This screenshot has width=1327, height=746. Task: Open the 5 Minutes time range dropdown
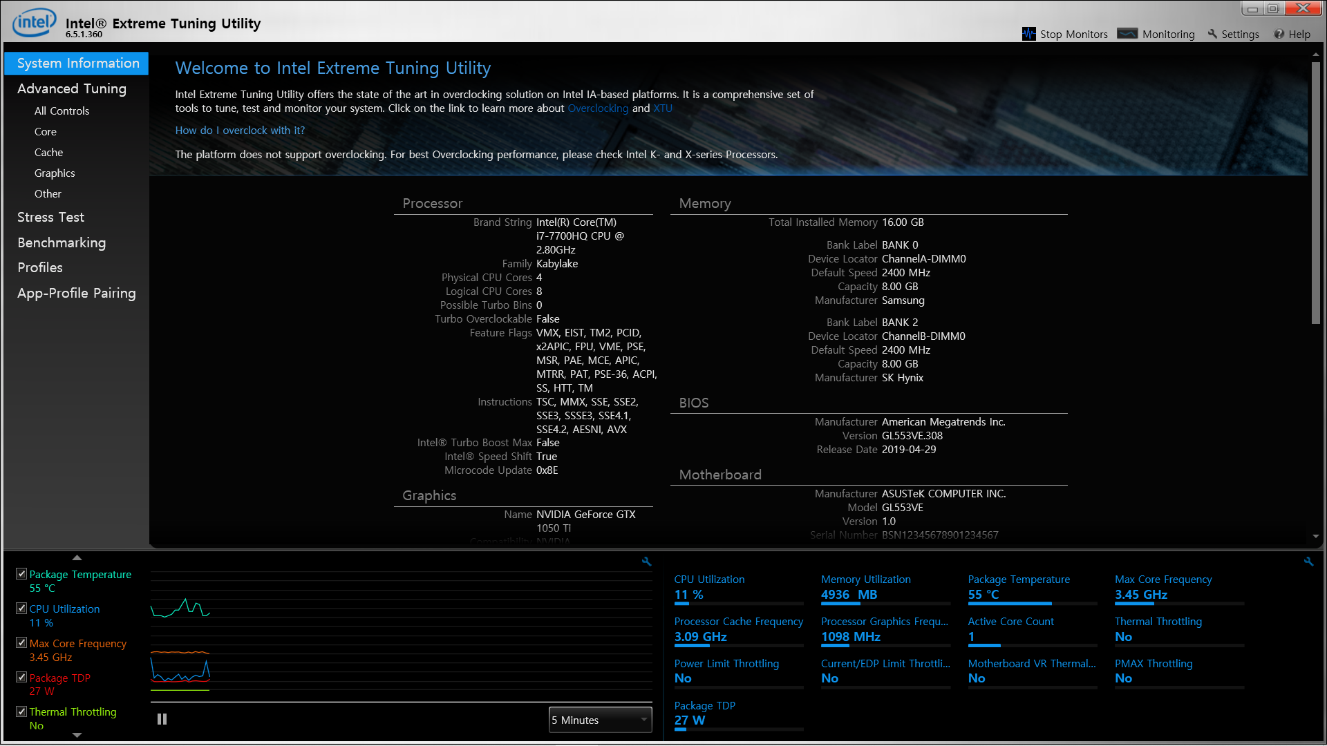pos(600,720)
